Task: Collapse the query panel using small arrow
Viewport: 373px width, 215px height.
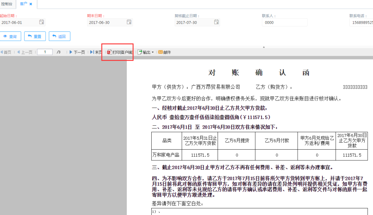Action: click(x=264, y=47)
